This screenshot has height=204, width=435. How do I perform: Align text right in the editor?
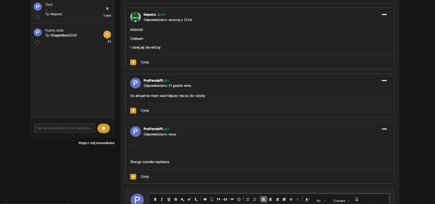click(x=277, y=199)
